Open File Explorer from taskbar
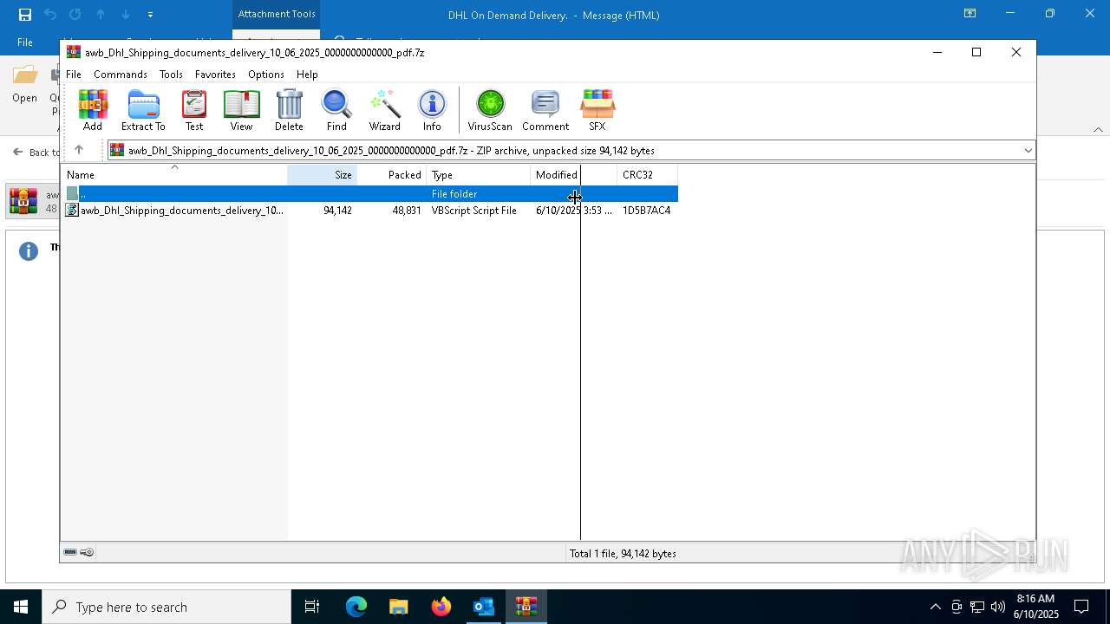Viewport: 1110px width, 624px height. tap(398, 607)
